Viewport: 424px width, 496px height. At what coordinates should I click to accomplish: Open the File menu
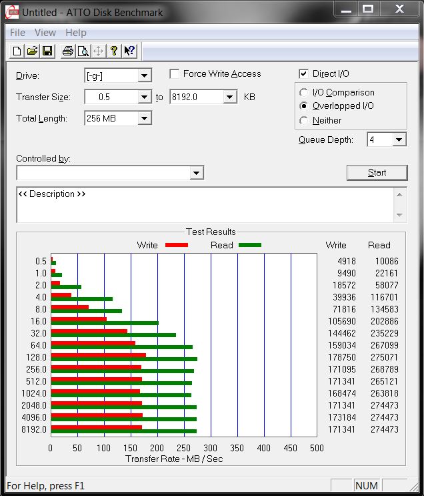17,33
